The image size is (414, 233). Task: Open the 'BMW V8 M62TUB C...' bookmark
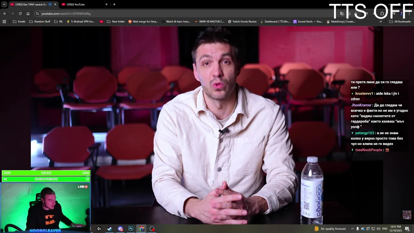(209, 22)
